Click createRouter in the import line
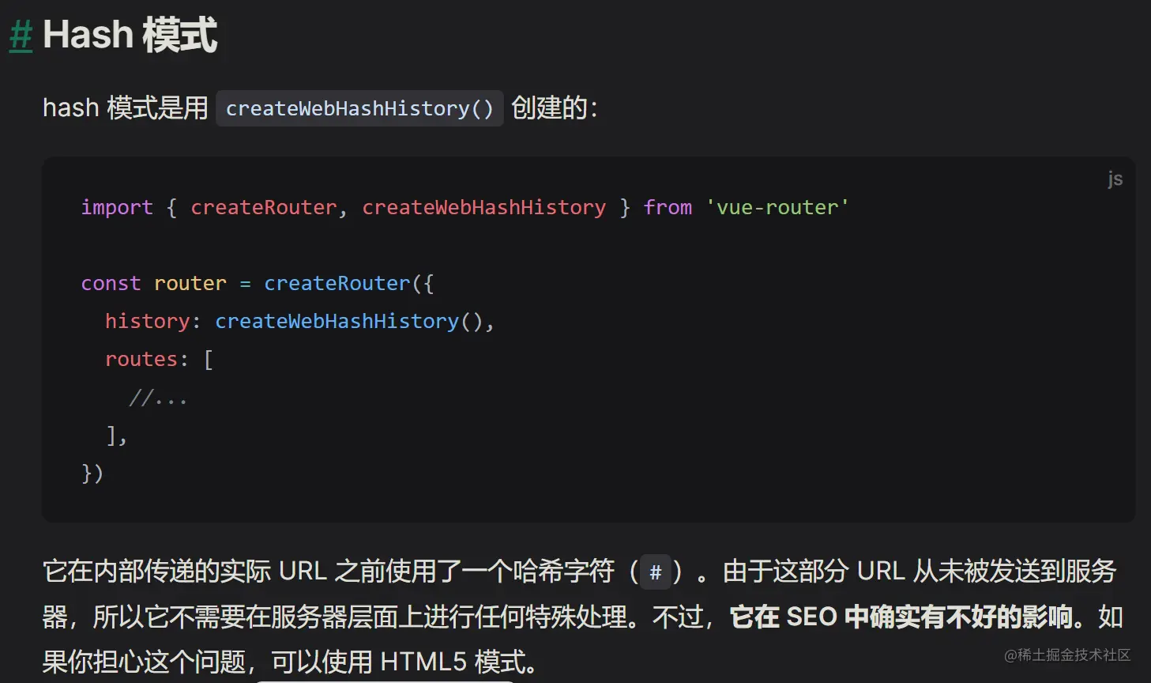The height and width of the screenshot is (683, 1151). pos(264,207)
